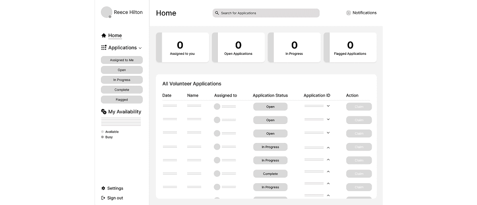477x205 pixels.
Task: Click the Name column header
Action: (x=193, y=95)
